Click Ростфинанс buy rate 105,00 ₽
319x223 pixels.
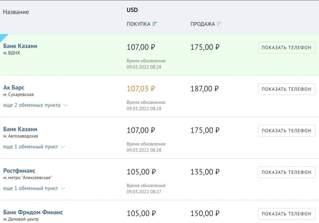tap(141, 172)
